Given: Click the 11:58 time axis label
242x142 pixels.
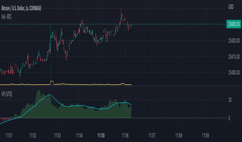Looking at the screenshot, I should pyautogui.click(x=179, y=136).
